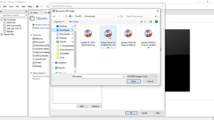Select Documents in the navigation pane
214x120 pixels.
[x=65, y=34]
